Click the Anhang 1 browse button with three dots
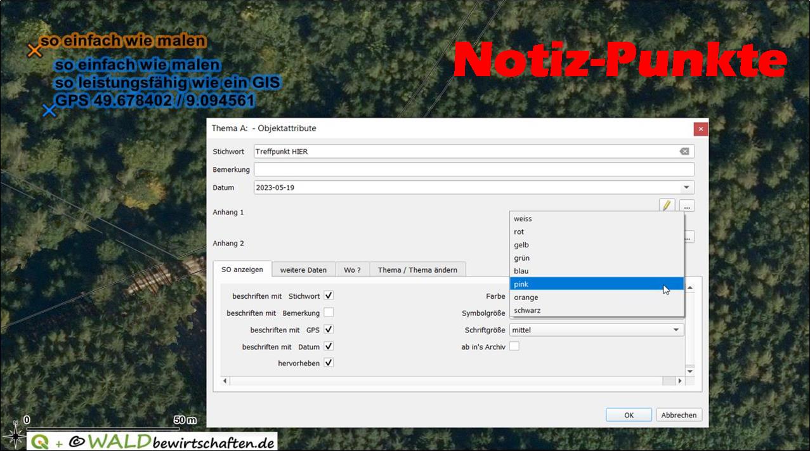This screenshot has width=810, height=451. (x=687, y=206)
